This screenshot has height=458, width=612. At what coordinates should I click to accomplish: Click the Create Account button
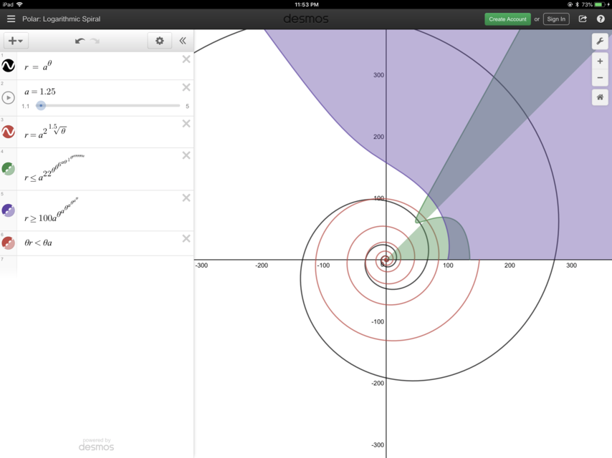(507, 19)
